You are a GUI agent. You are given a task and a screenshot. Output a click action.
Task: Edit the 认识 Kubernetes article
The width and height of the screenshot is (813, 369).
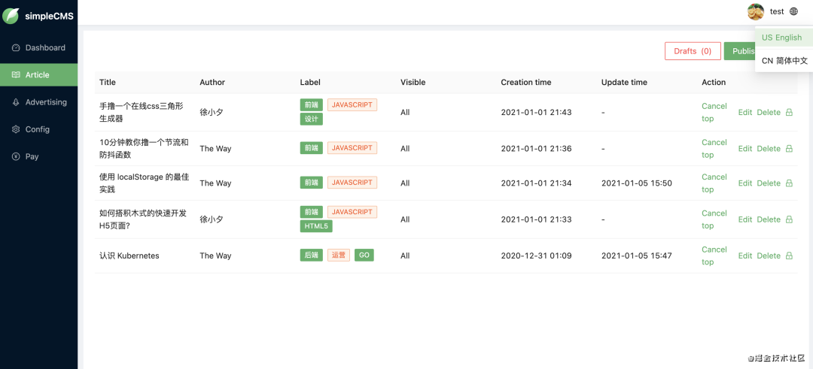click(745, 256)
